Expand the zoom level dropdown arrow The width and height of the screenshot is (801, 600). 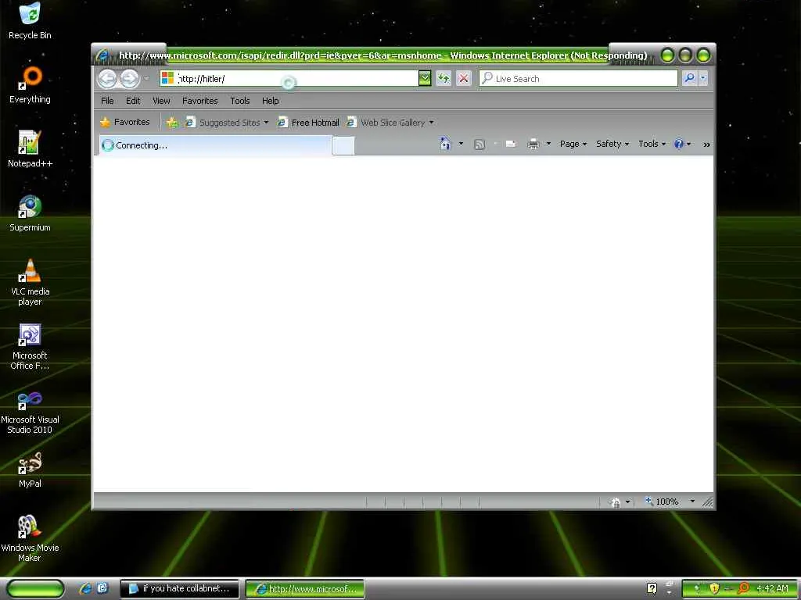[692, 502]
